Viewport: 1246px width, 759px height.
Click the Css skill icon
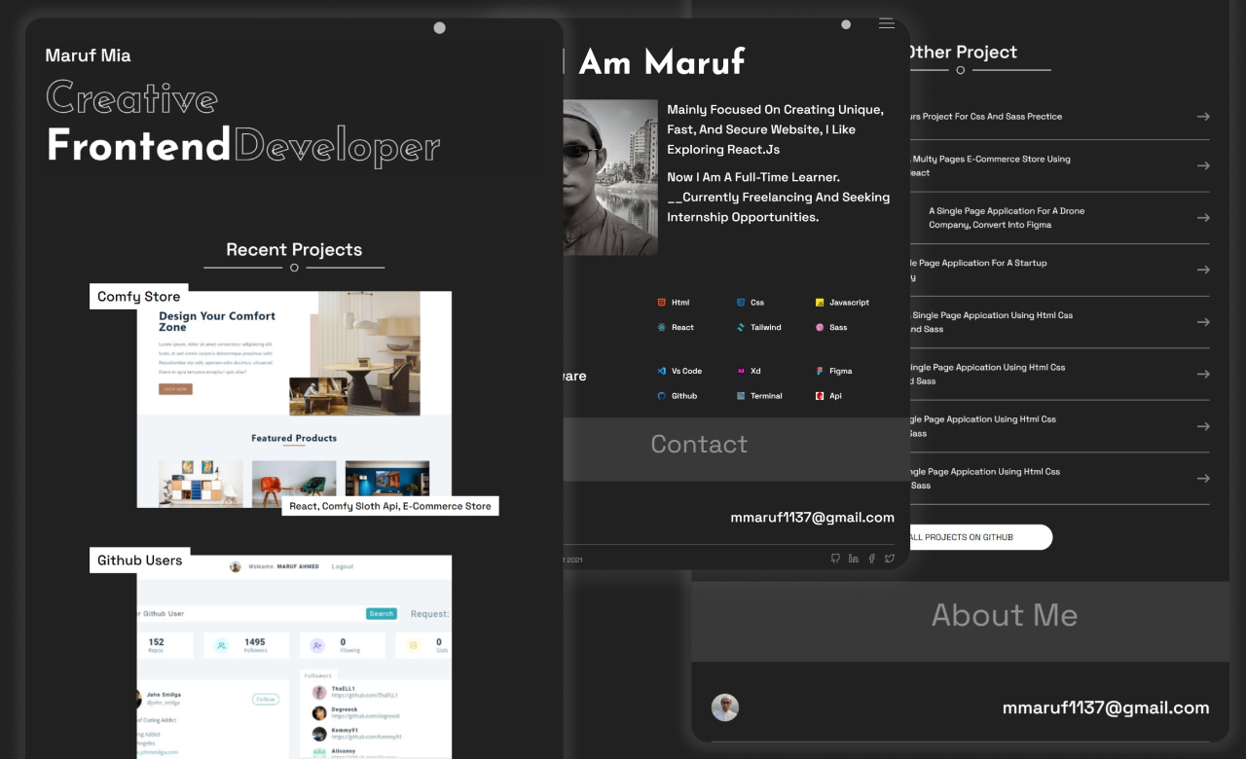pos(741,303)
